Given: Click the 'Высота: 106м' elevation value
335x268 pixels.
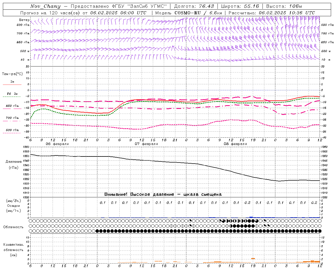Looking at the screenshot, I should pos(284,6).
